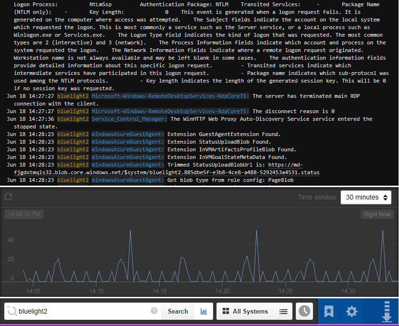Screen dimensions: 399x326
Task: Click the graph peak near 14:13
Action: (x=130, y=231)
